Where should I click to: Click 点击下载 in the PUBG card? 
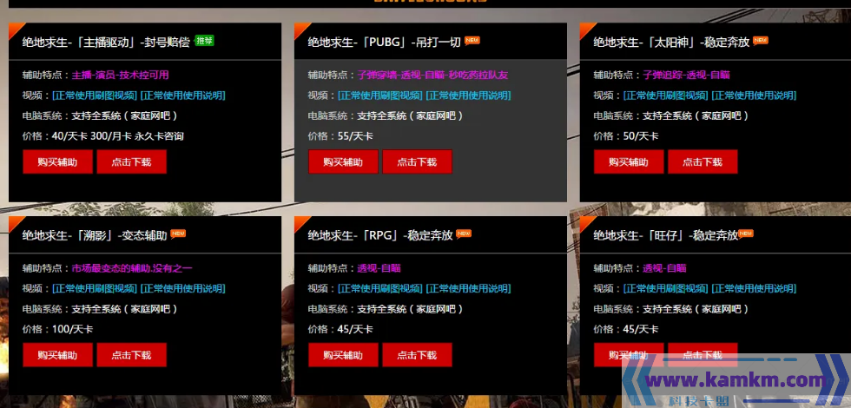417,161
